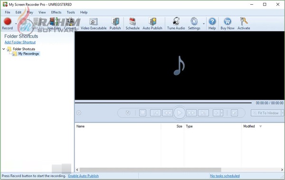This screenshot has width=285, height=180.
Task: Start recording with the Record button
Action: click(8, 23)
